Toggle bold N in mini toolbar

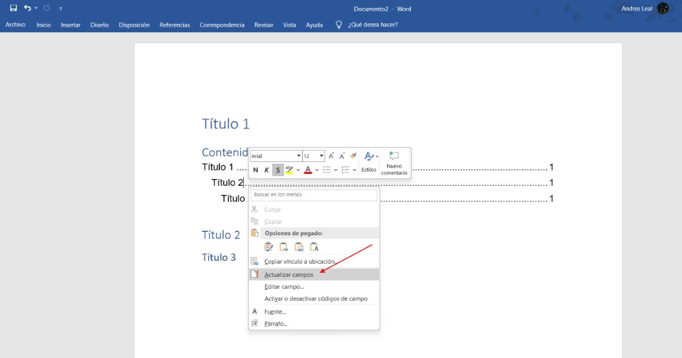tap(255, 170)
